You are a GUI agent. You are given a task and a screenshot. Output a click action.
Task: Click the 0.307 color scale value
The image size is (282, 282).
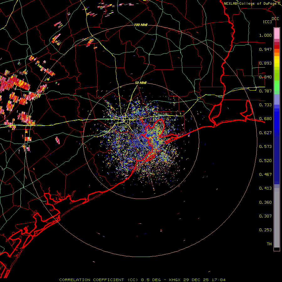pos(265,216)
